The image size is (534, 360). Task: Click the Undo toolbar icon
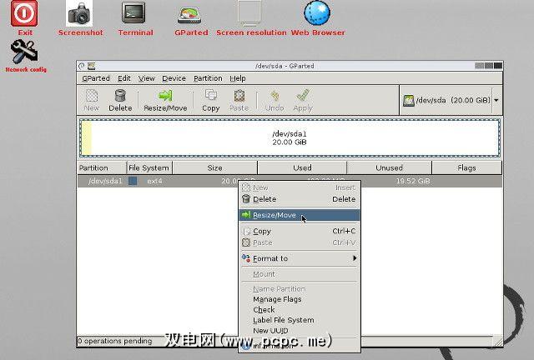tap(275, 100)
